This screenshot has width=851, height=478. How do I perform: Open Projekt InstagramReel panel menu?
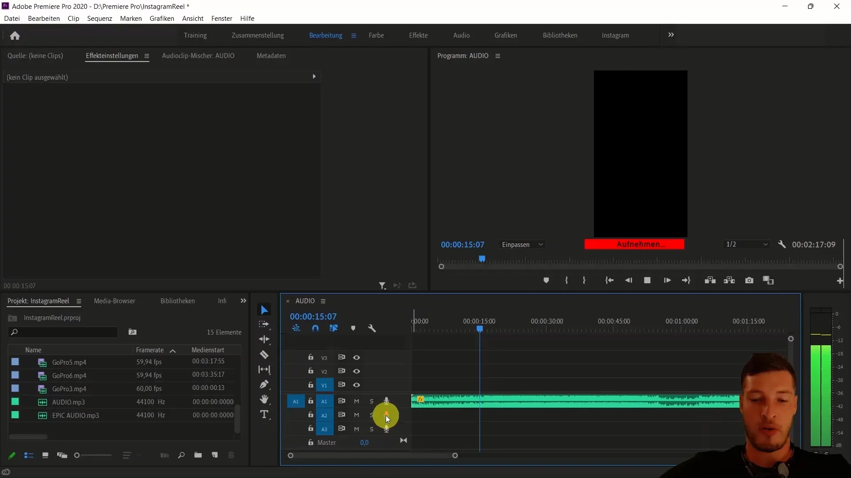(79, 301)
